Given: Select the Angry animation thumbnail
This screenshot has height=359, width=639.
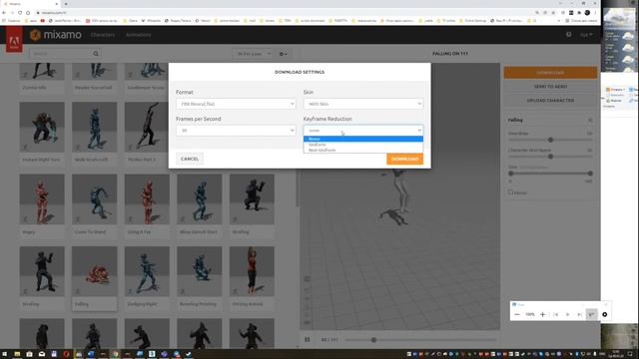Looking at the screenshot, I should [x=42, y=199].
